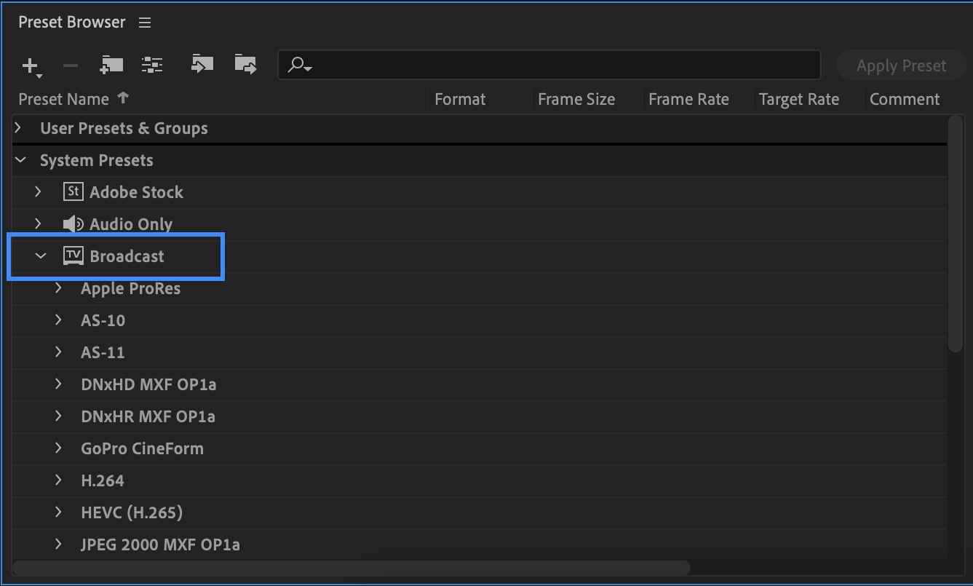Select the Adobe Stock label
The width and height of the screenshot is (973, 586).
(x=136, y=192)
